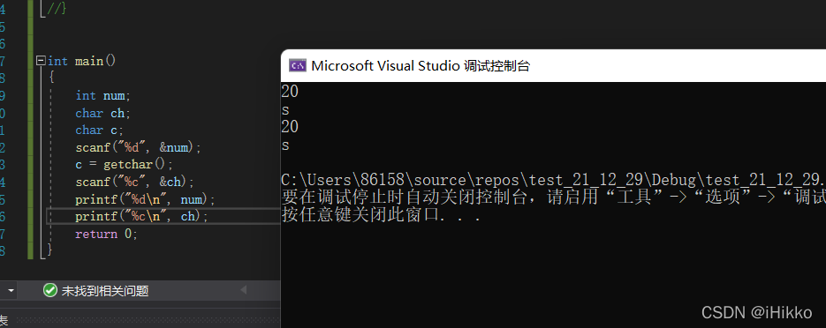The height and width of the screenshot is (328, 826).
Task: Click the green checkmark status icon
Action: point(50,290)
